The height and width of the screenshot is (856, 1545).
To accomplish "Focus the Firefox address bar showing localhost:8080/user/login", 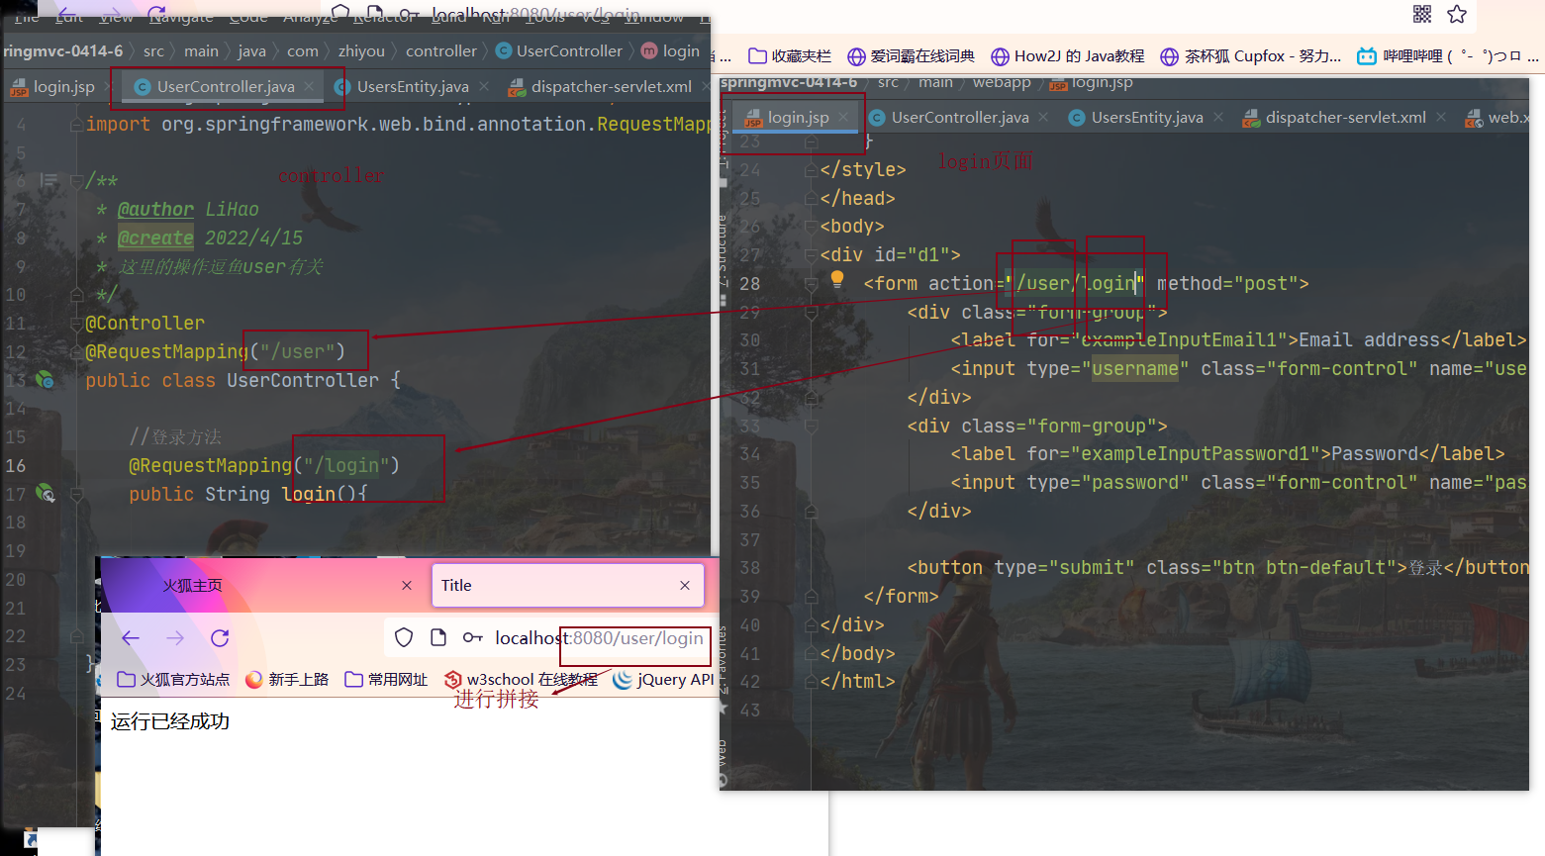I will tap(599, 638).
